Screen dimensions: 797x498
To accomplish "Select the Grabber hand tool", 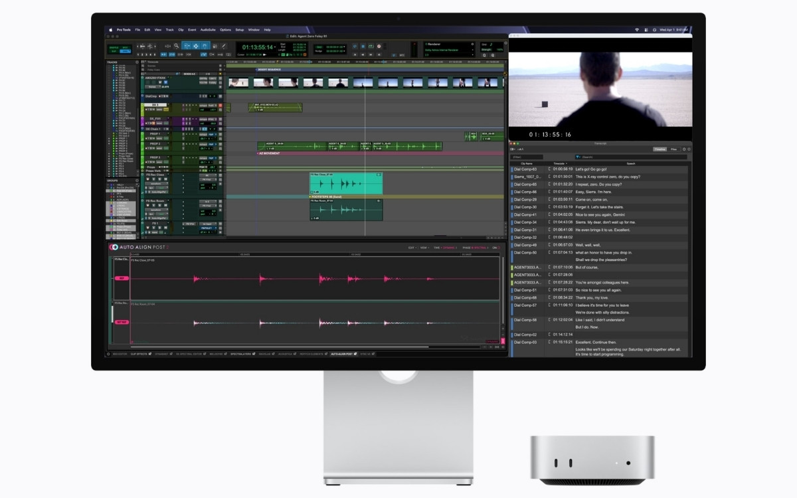I will click(x=205, y=46).
